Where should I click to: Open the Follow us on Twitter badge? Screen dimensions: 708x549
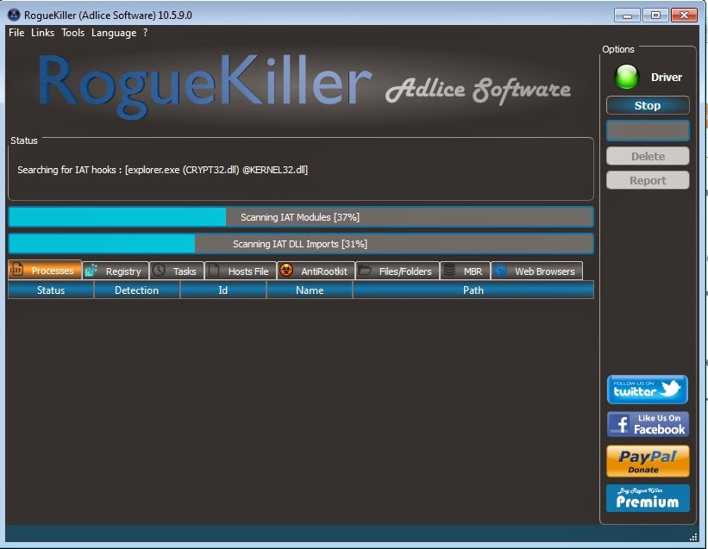click(648, 390)
